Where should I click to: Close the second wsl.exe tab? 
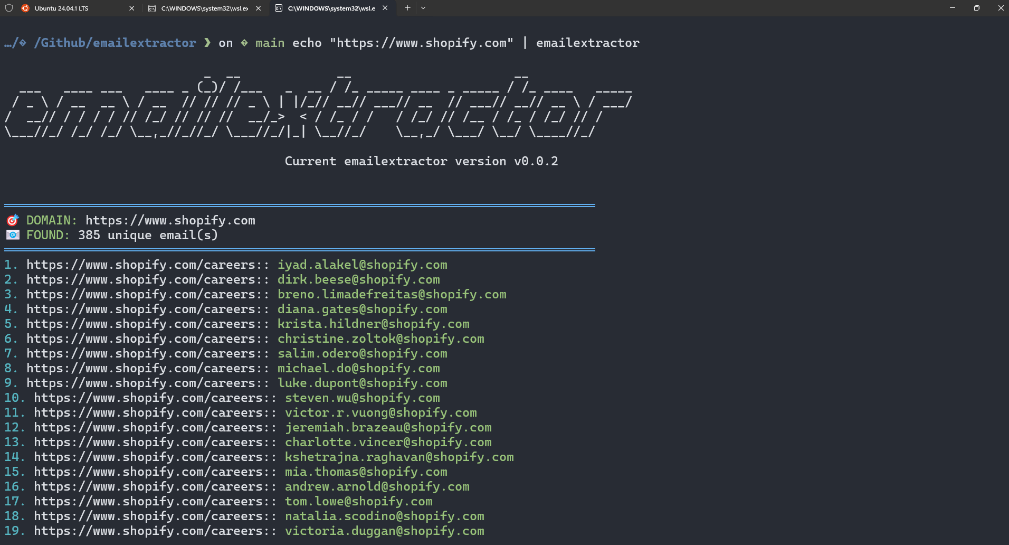[258, 8]
